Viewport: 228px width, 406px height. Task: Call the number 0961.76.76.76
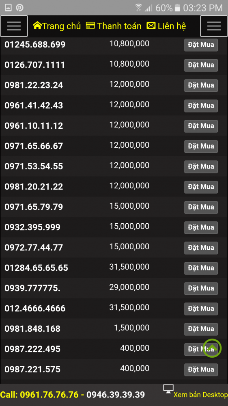[49, 395]
